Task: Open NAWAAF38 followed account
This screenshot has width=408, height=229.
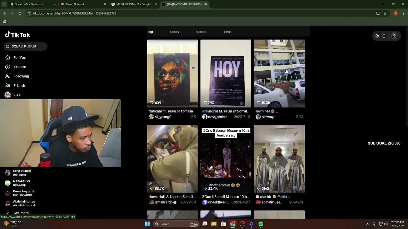Action: [22, 183]
